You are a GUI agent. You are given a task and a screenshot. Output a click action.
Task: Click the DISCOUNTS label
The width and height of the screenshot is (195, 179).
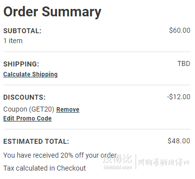[x=24, y=97]
